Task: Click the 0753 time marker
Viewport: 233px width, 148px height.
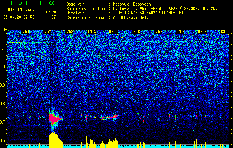Action: [69, 32]
